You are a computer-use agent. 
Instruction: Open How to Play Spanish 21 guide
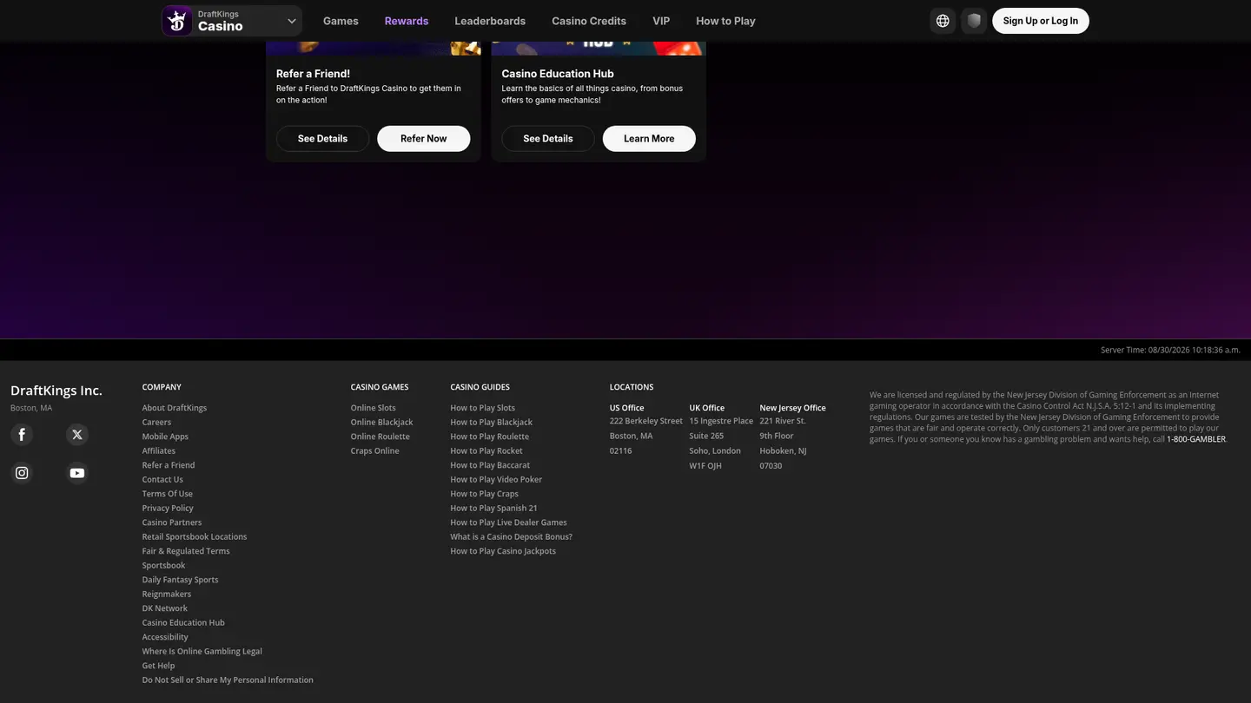494,509
